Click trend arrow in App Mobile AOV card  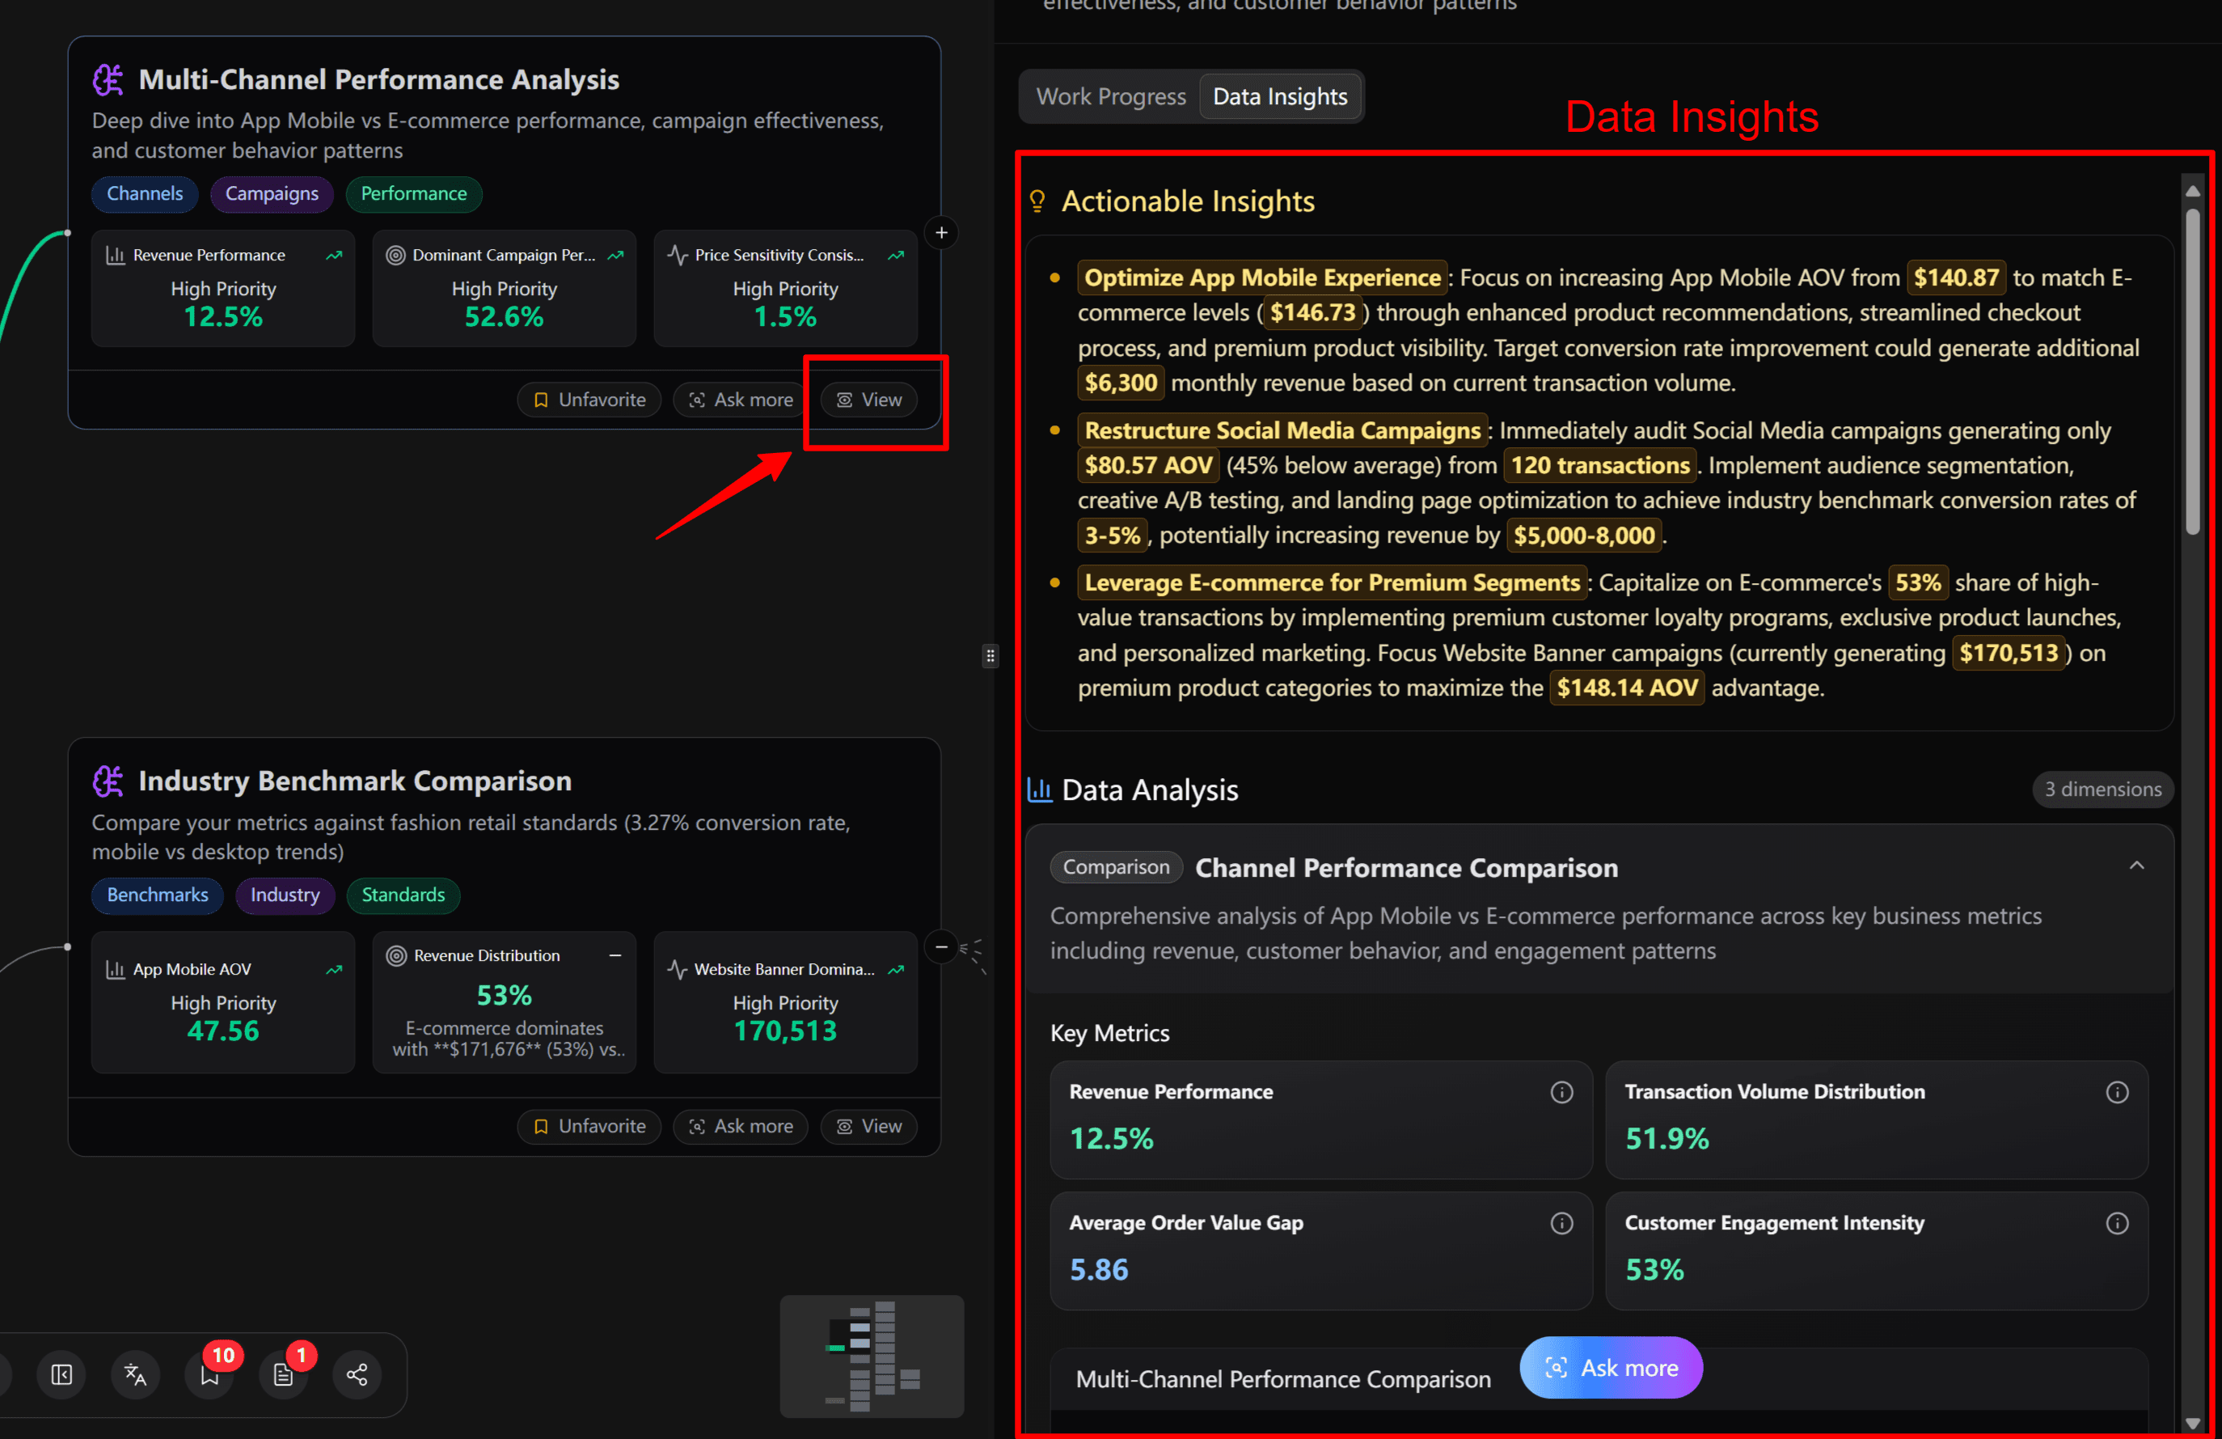pos(334,969)
